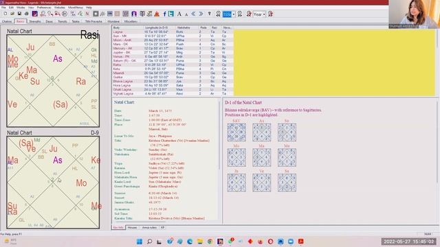Open the Preferences menu
The image size is (440, 247).
(x=44, y=8)
